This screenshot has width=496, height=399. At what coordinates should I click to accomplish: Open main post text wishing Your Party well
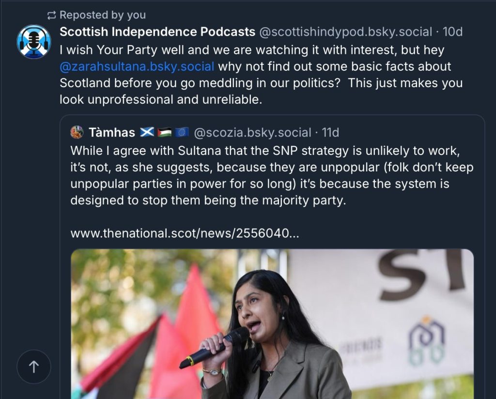(261, 75)
